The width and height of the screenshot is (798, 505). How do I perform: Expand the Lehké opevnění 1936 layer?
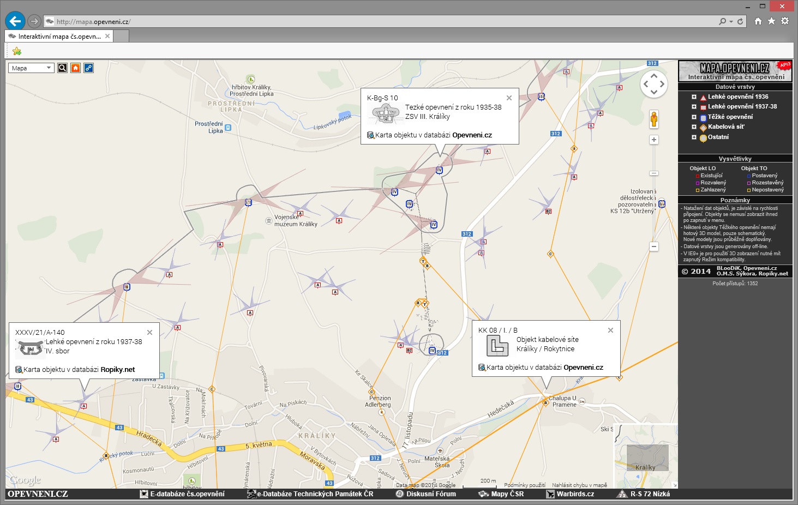tap(694, 97)
